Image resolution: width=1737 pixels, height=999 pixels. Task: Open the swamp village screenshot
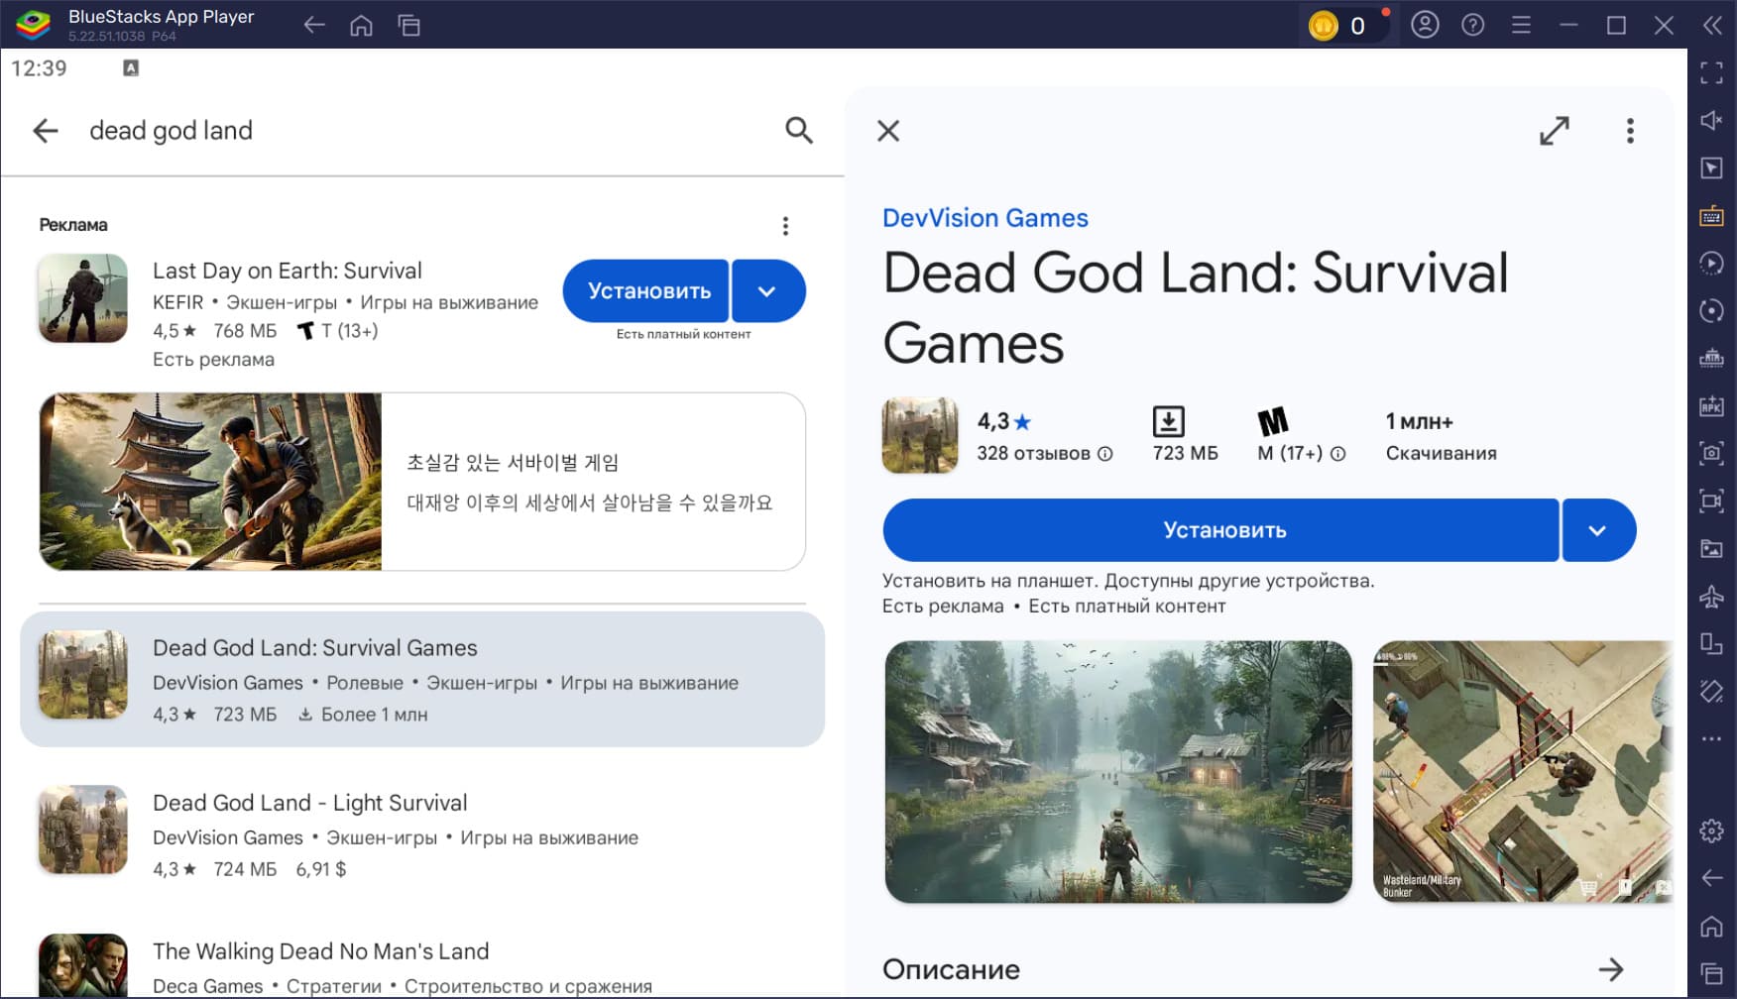[x=1118, y=772]
